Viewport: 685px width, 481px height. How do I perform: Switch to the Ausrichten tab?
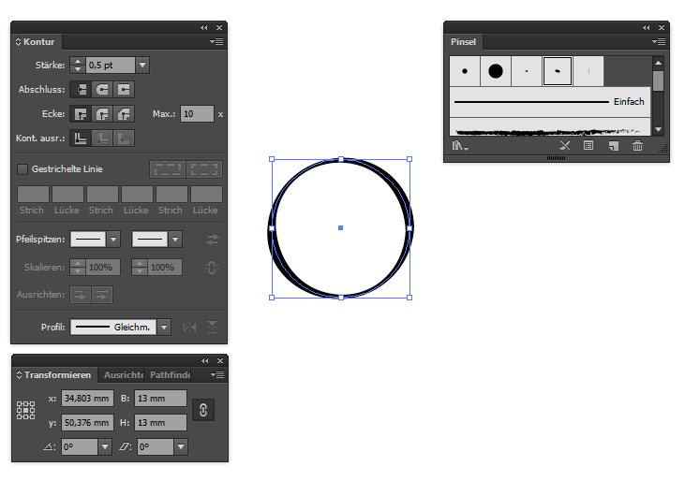pos(123,375)
